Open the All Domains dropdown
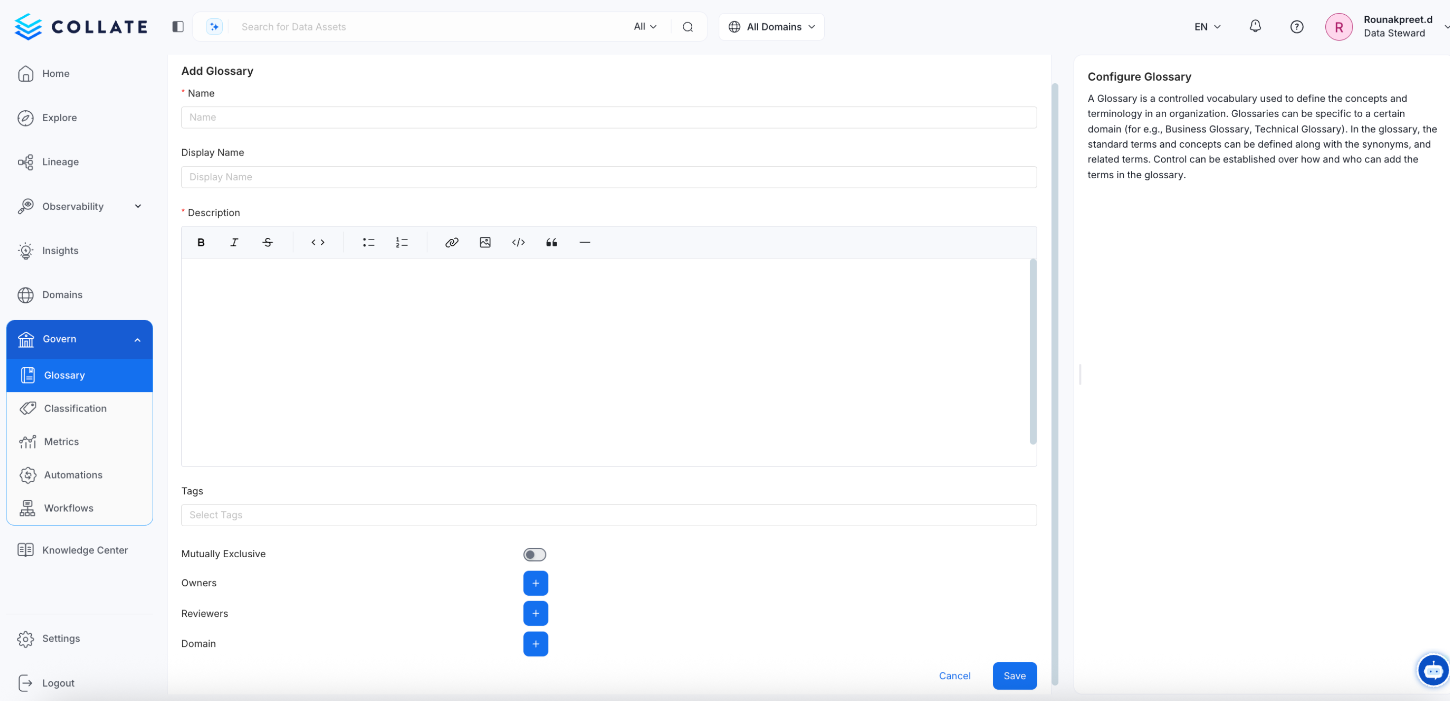Viewport: 1450px width, 701px height. tap(771, 27)
